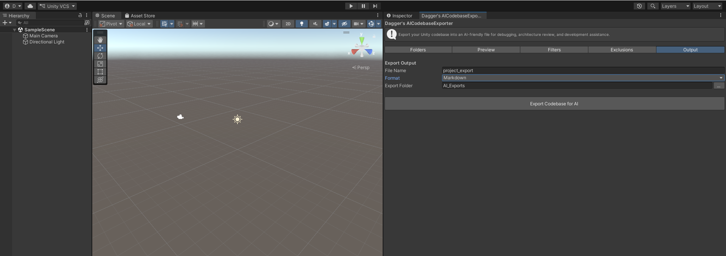Open the create plus dropdown in Hierarchy
The height and width of the screenshot is (256, 726).
coord(7,23)
